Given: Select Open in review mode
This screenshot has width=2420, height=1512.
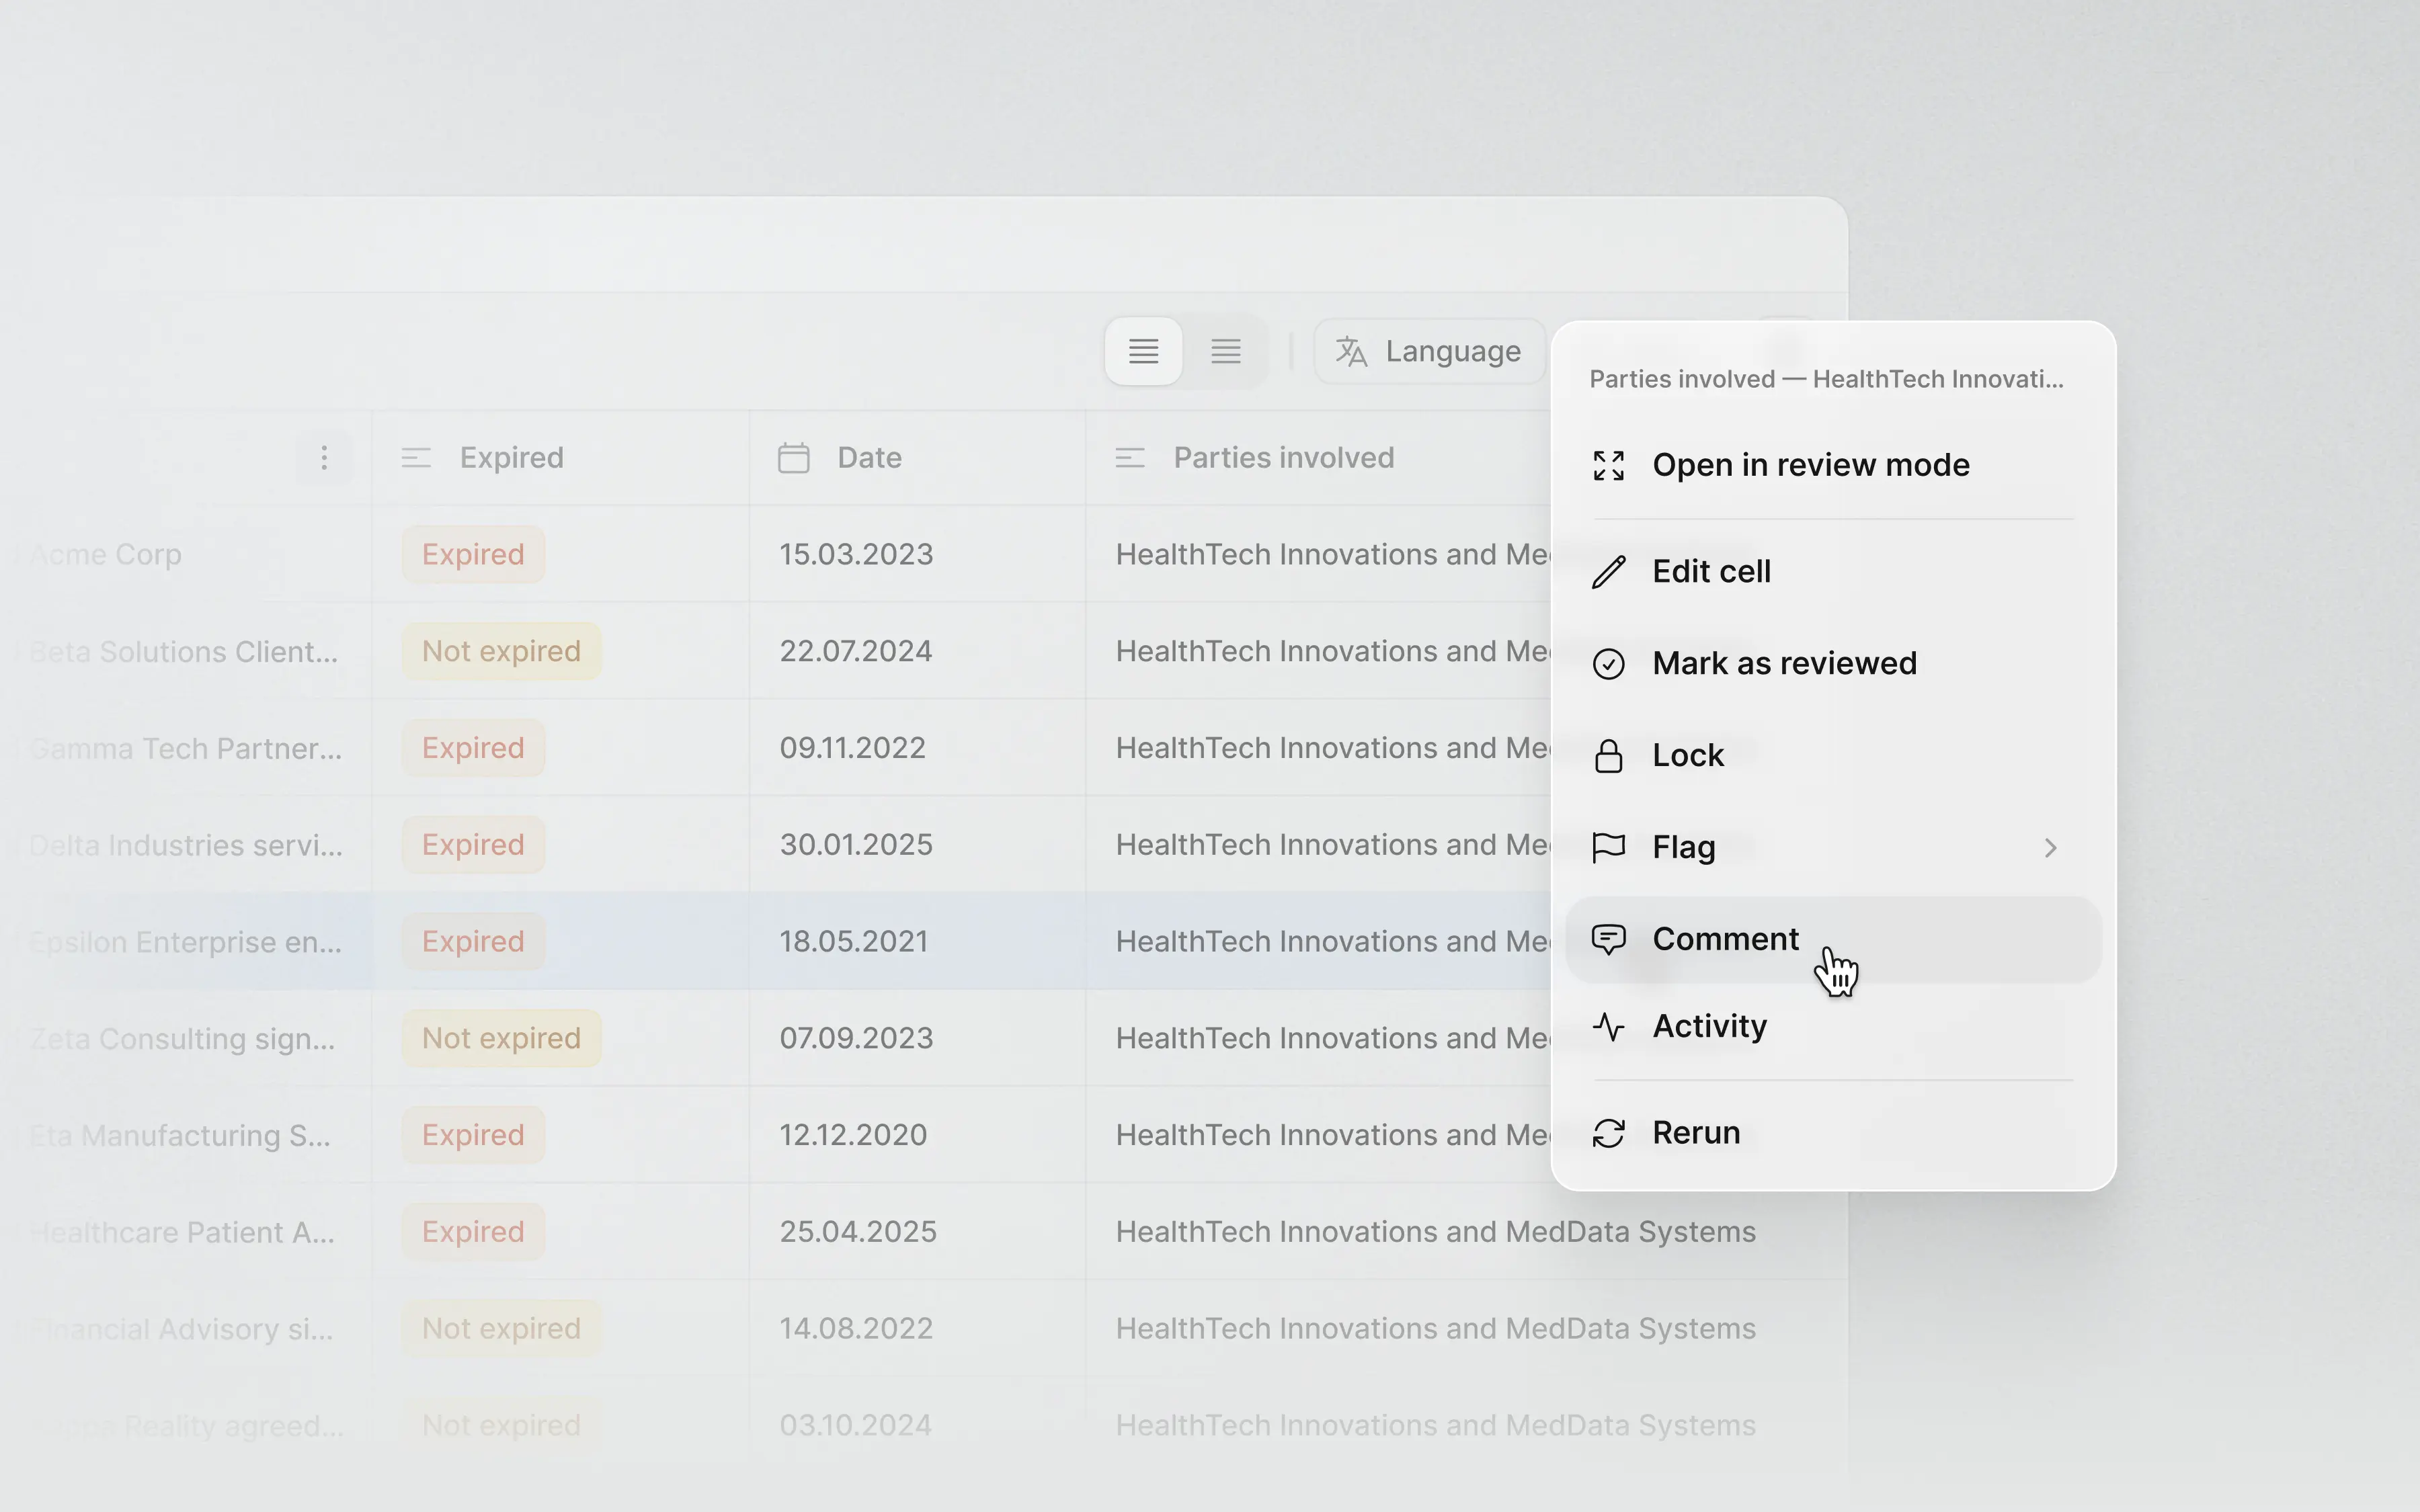Looking at the screenshot, I should [x=1810, y=465].
